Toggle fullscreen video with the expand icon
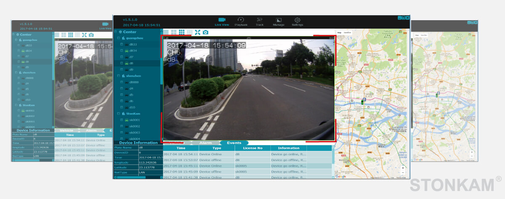Viewport: 505px width, 199px height. (197, 32)
